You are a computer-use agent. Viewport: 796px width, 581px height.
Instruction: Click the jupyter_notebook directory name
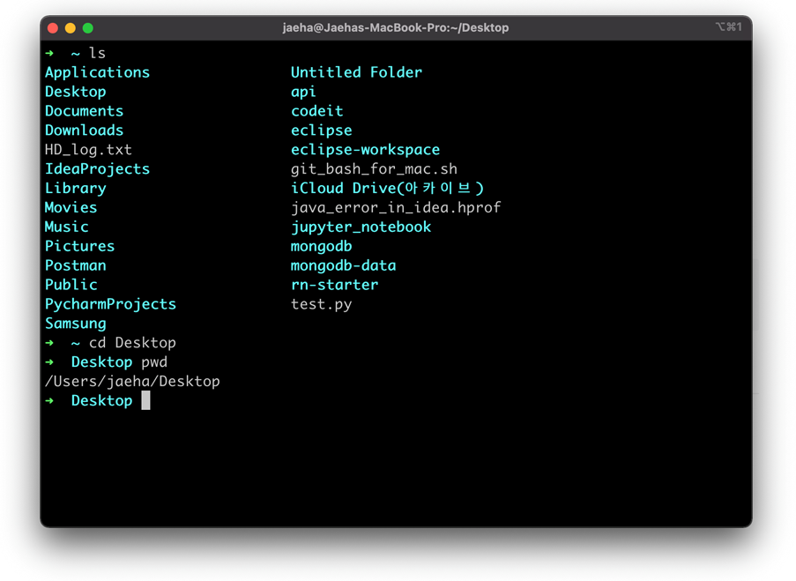tap(361, 227)
